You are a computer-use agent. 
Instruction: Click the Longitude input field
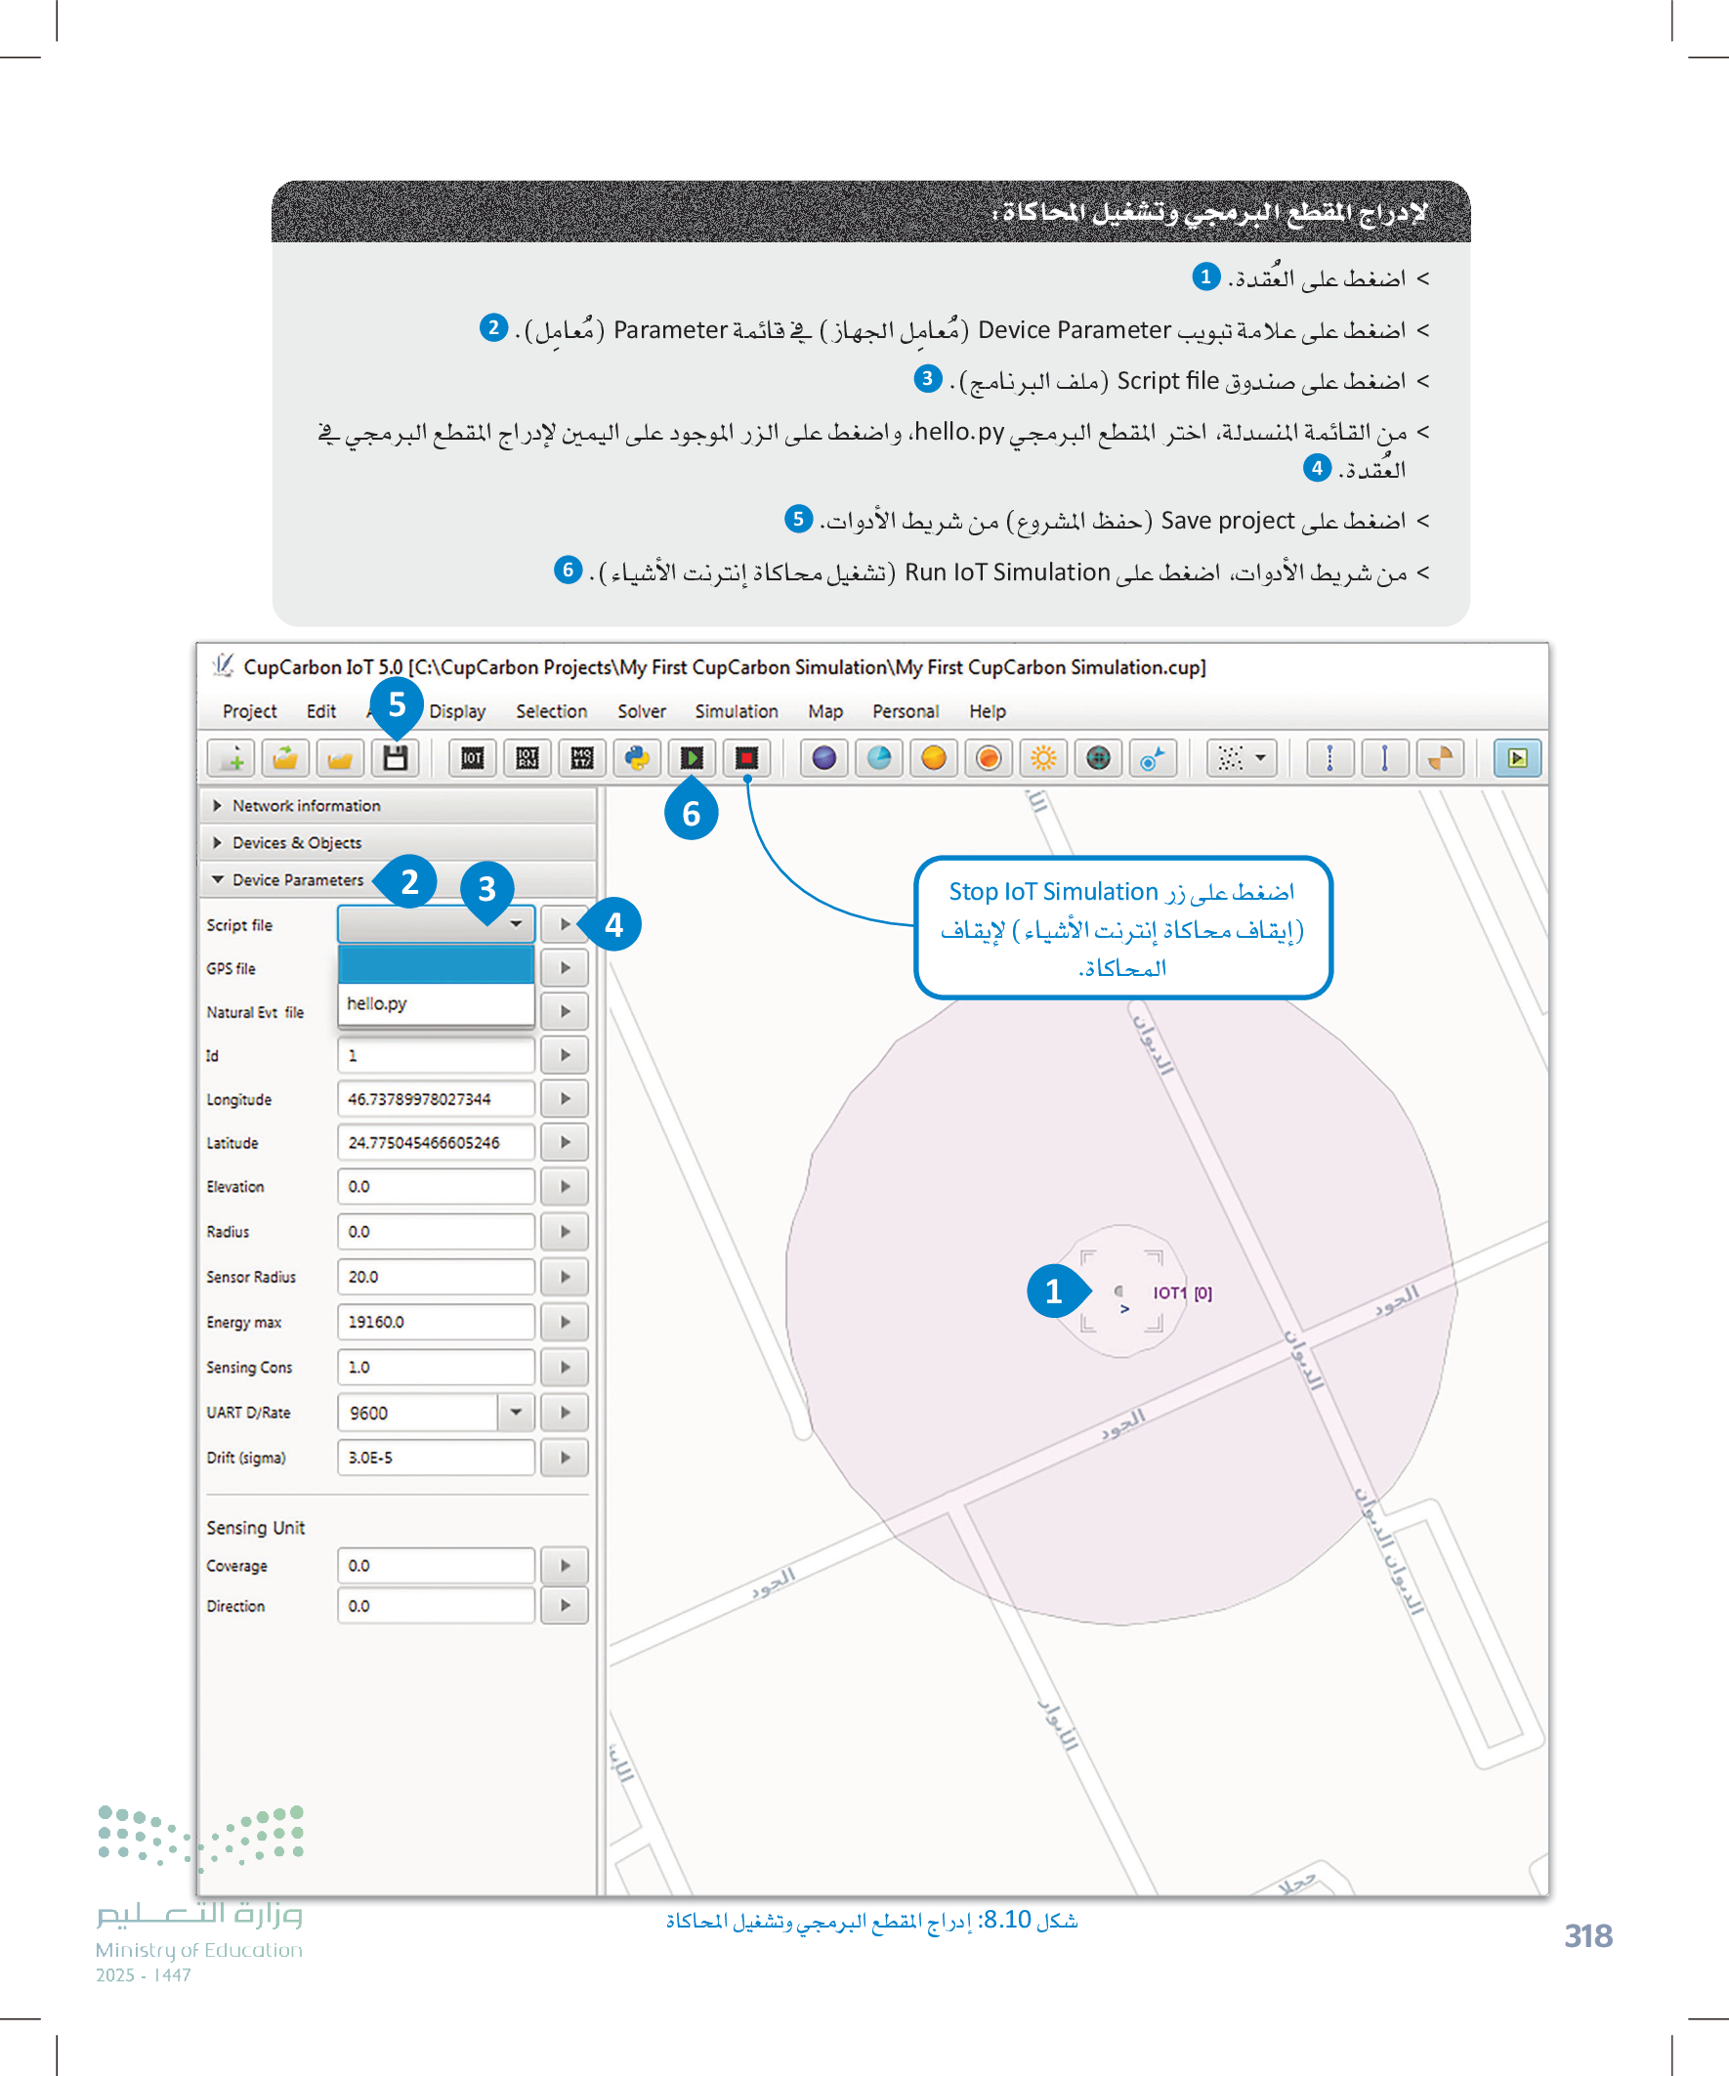coord(435,1098)
